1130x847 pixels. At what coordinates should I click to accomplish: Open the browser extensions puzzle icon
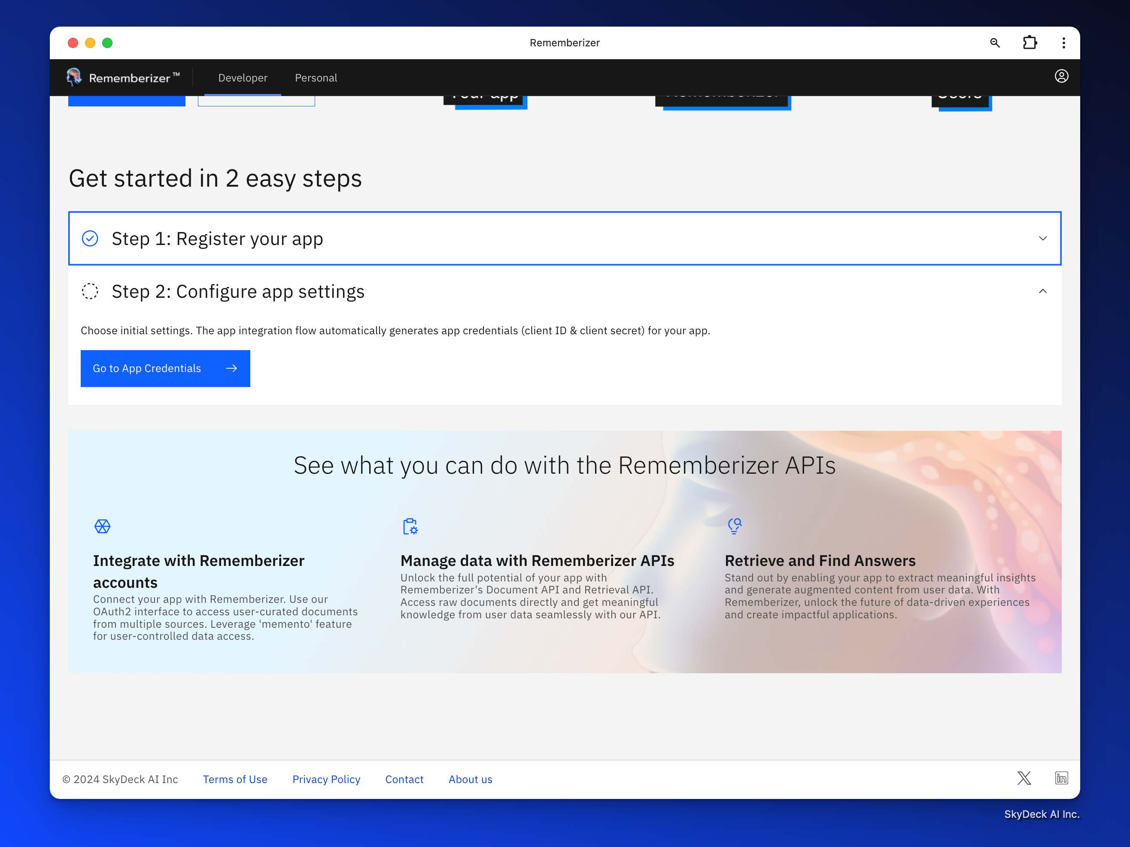click(x=1030, y=43)
